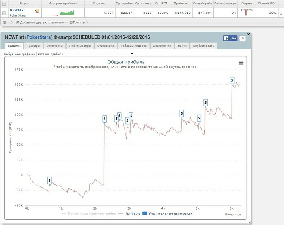Click the highest dollar marker near 6k

tap(232, 80)
